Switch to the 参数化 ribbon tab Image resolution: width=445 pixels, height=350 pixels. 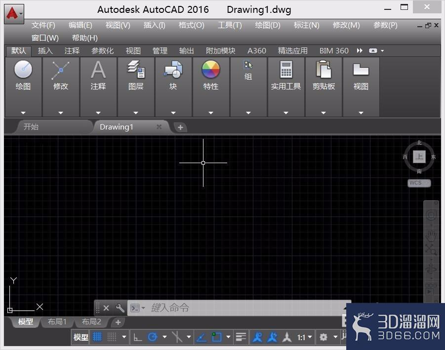pyautogui.click(x=102, y=51)
